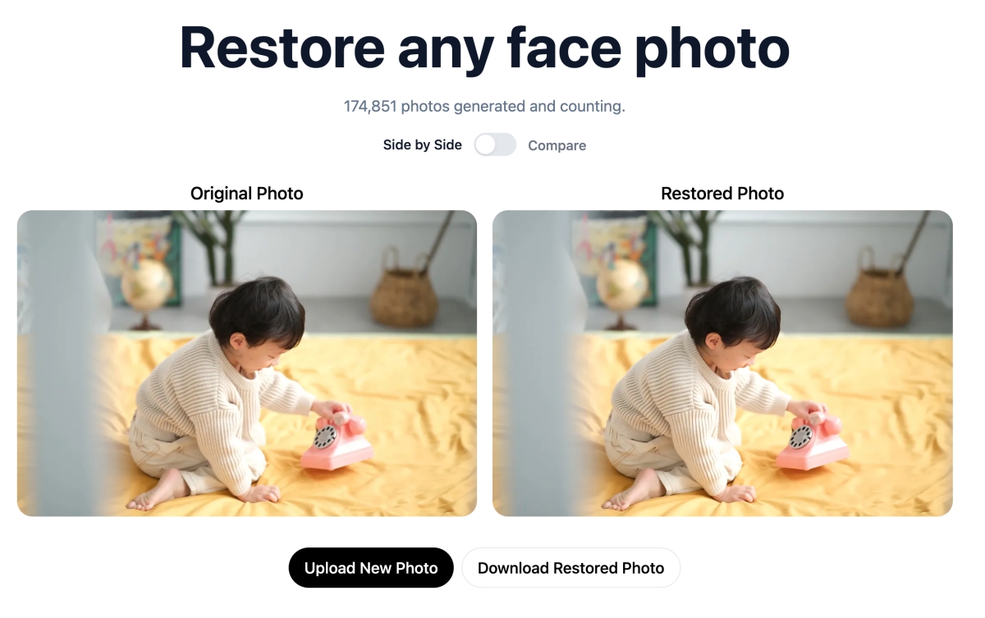985x618 pixels.
Task: Click the "Restored Photo" caption
Action: [722, 194]
